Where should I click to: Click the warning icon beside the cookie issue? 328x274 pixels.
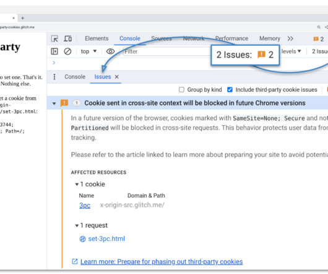(x=64, y=103)
